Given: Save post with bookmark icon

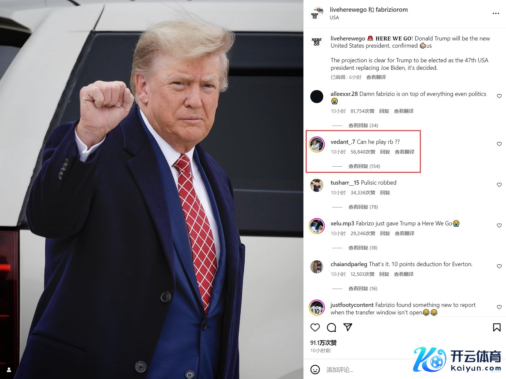Looking at the screenshot, I should (x=497, y=327).
